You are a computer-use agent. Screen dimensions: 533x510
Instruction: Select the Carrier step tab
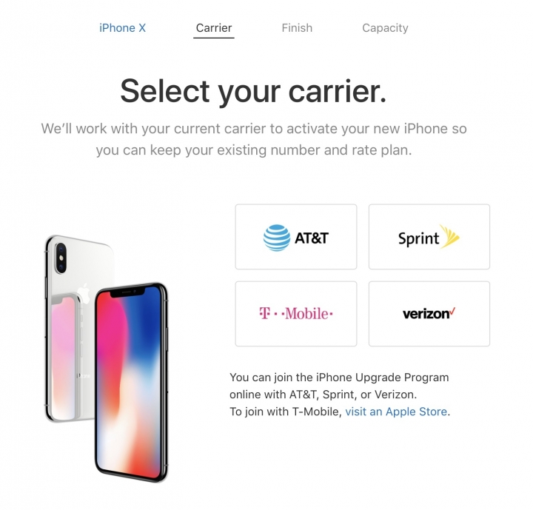click(x=214, y=28)
